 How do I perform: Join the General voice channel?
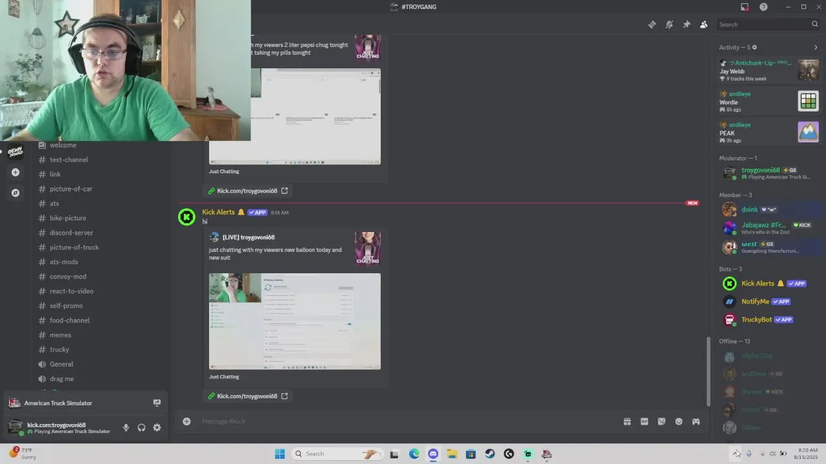click(x=61, y=364)
